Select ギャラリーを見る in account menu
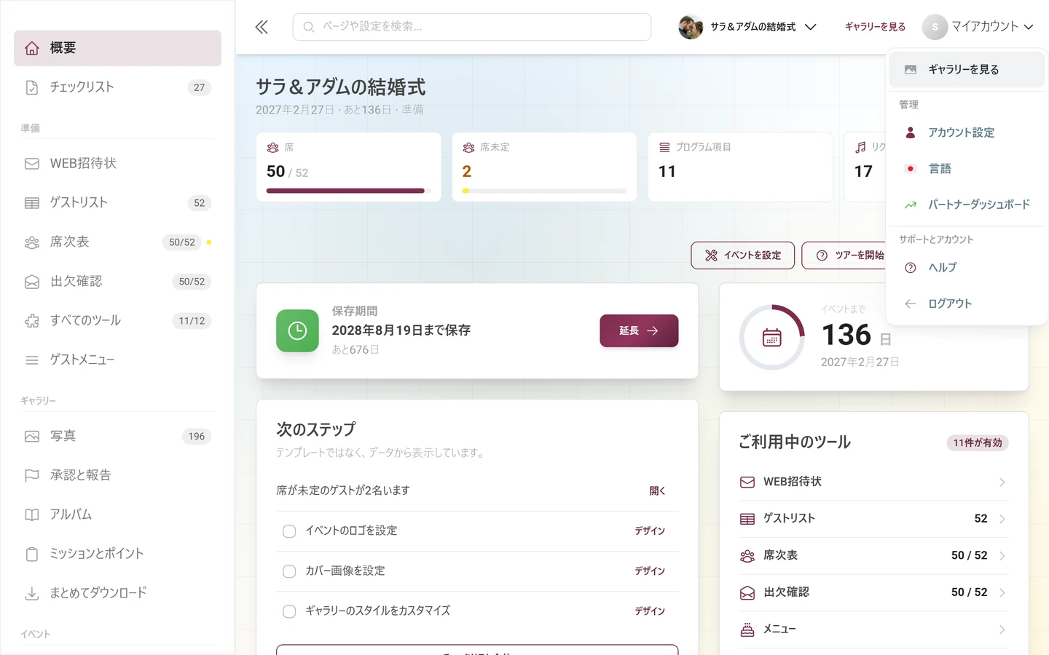 tap(967, 70)
